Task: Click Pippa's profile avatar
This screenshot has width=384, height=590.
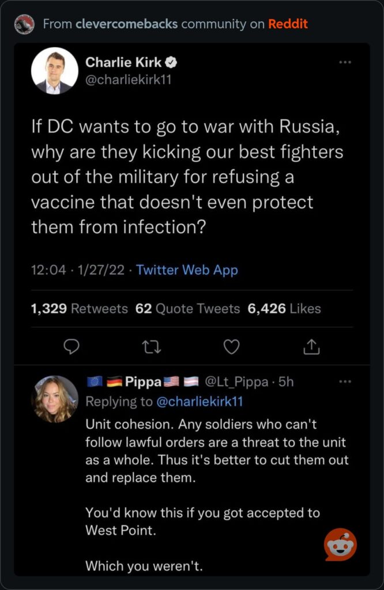Action: [x=55, y=399]
